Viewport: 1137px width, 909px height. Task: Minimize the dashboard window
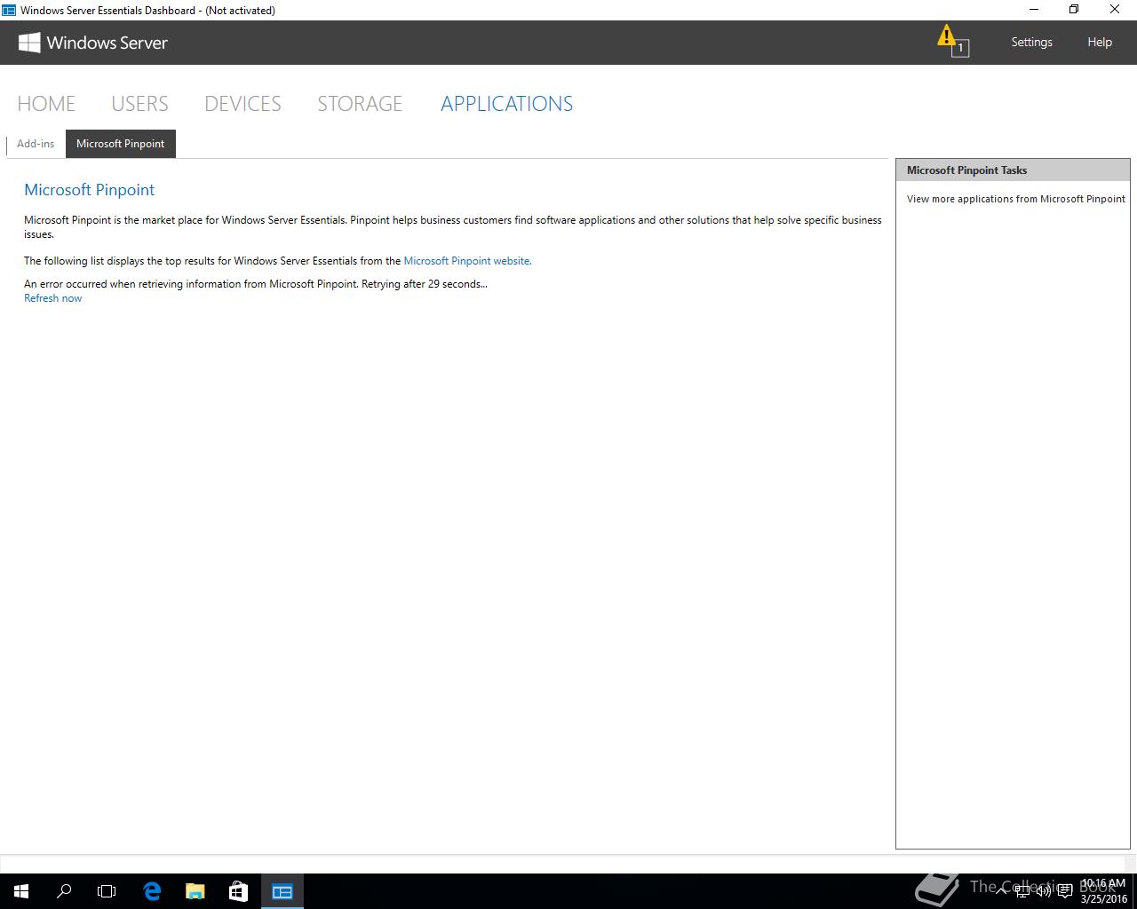click(1034, 10)
